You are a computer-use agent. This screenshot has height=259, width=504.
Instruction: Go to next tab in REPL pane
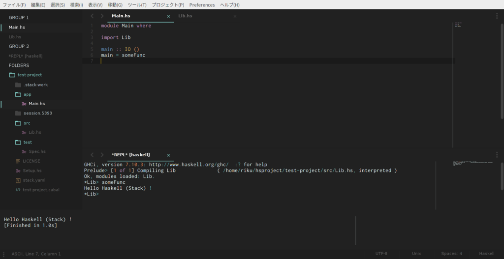(x=102, y=155)
